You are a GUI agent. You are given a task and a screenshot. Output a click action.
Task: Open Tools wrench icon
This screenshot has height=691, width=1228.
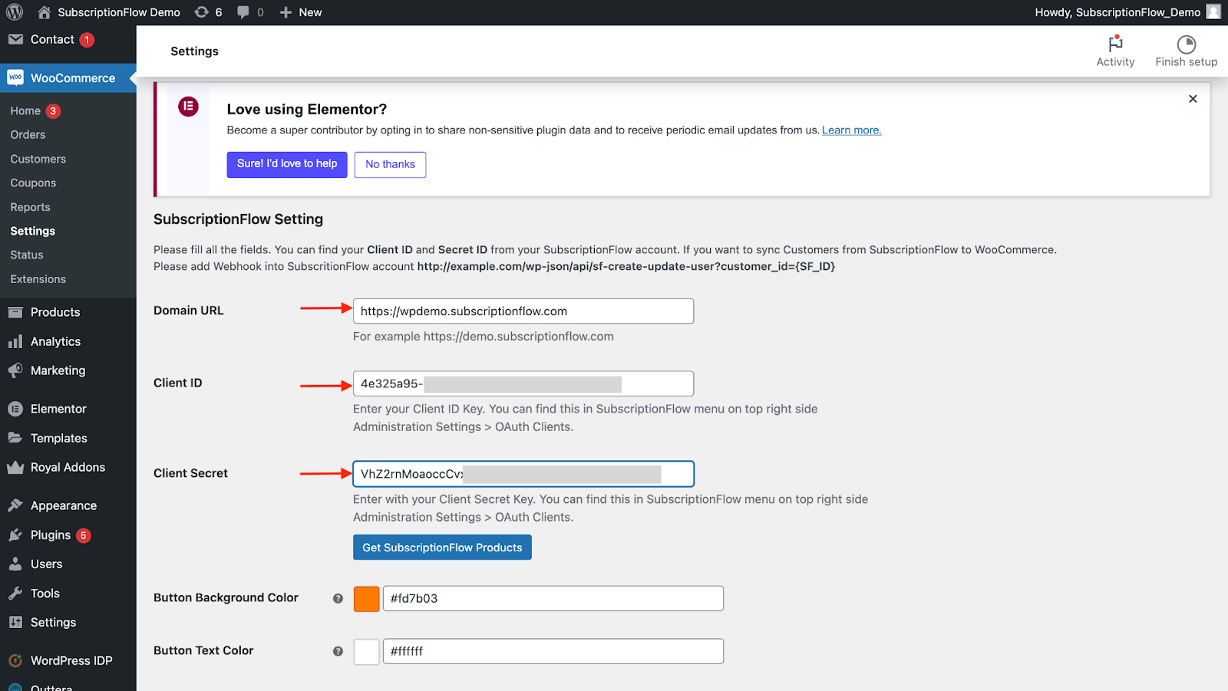click(15, 593)
